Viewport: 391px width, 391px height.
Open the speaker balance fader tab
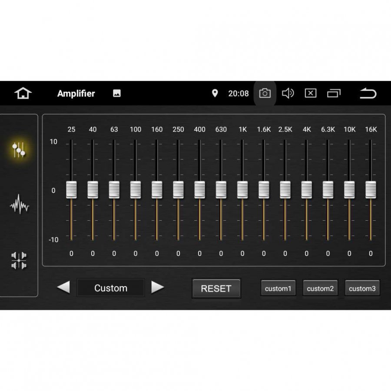click(x=19, y=260)
